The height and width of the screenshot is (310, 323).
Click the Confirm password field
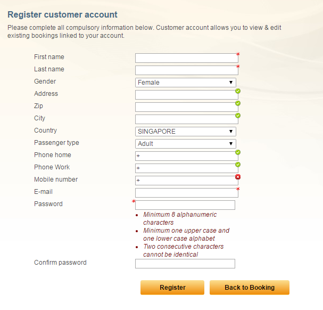[185, 264]
